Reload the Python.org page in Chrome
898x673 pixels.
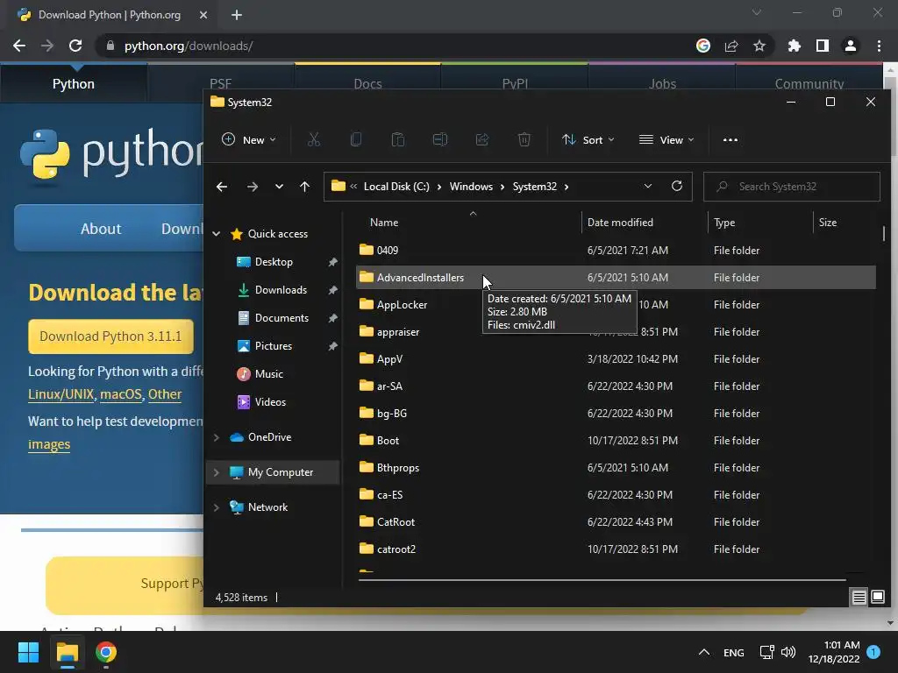tap(75, 46)
